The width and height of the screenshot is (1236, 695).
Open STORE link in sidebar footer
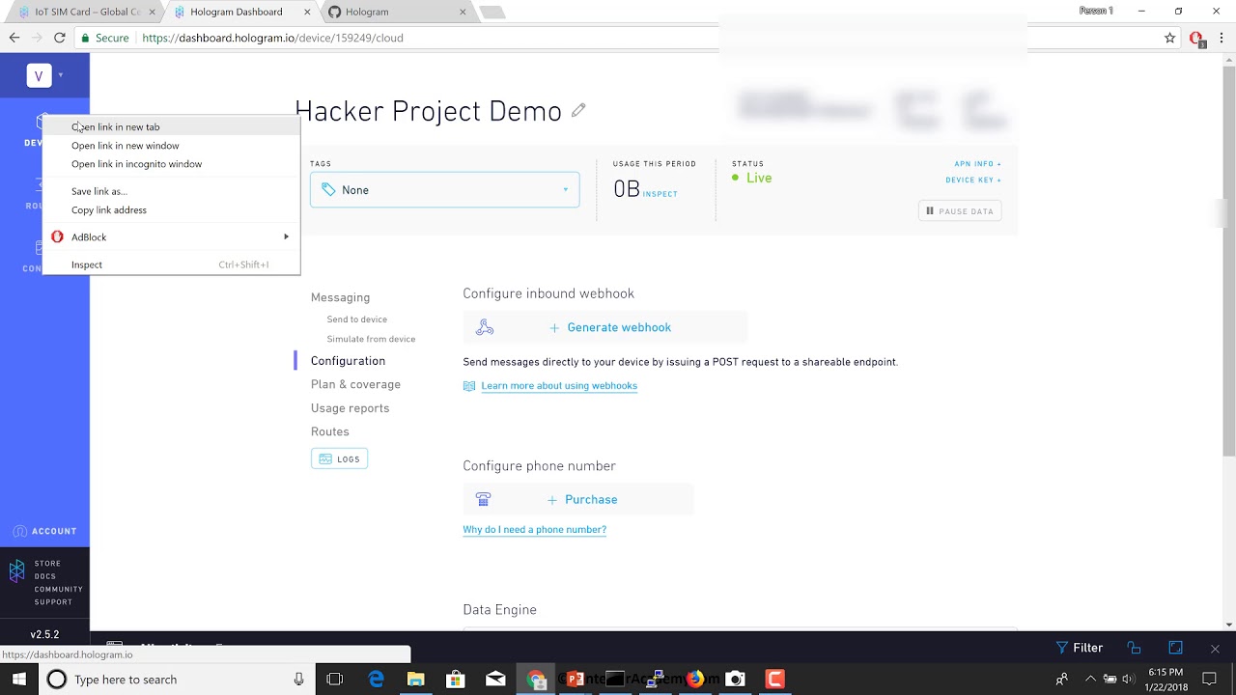pos(48,564)
